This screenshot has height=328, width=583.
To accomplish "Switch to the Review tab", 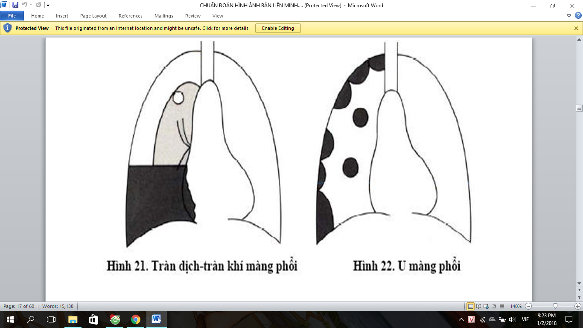I will pos(193,16).
